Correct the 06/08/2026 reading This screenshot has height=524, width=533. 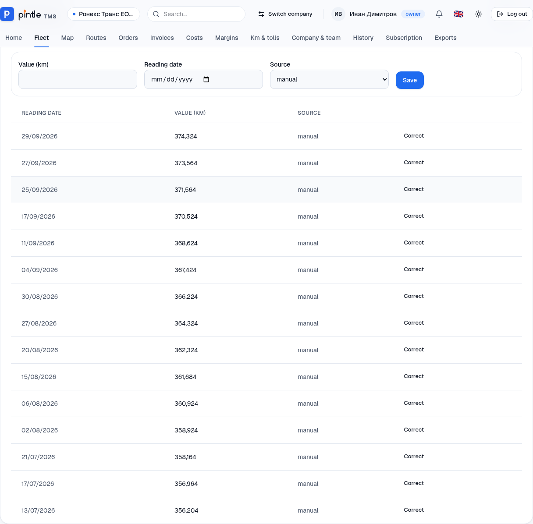point(414,403)
